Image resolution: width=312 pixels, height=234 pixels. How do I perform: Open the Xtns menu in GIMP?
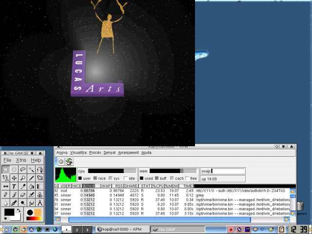pyautogui.click(x=21, y=160)
